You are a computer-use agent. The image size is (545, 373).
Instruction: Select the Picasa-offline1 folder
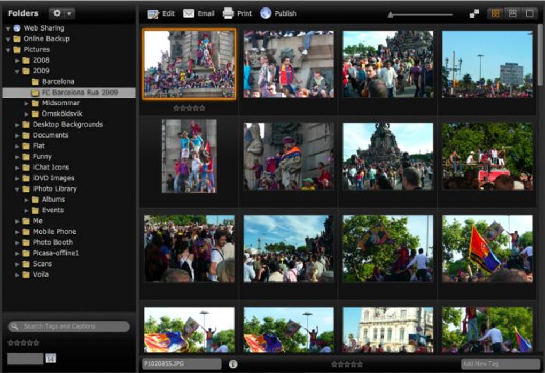(x=50, y=253)
